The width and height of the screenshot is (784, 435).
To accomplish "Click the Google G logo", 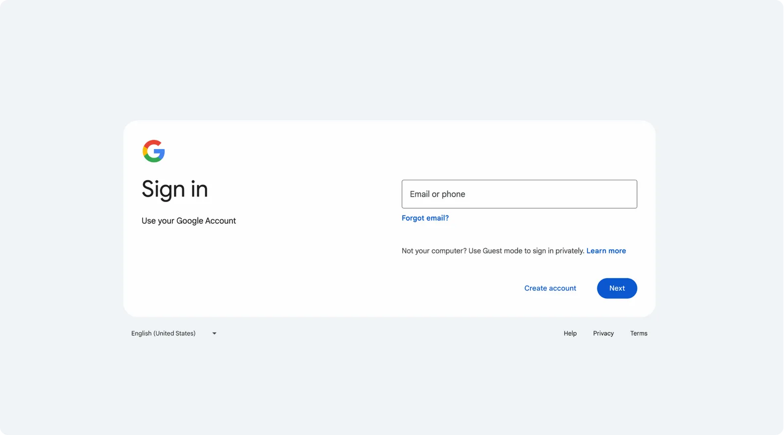I will pyautogui.click(x=153, y=151).
